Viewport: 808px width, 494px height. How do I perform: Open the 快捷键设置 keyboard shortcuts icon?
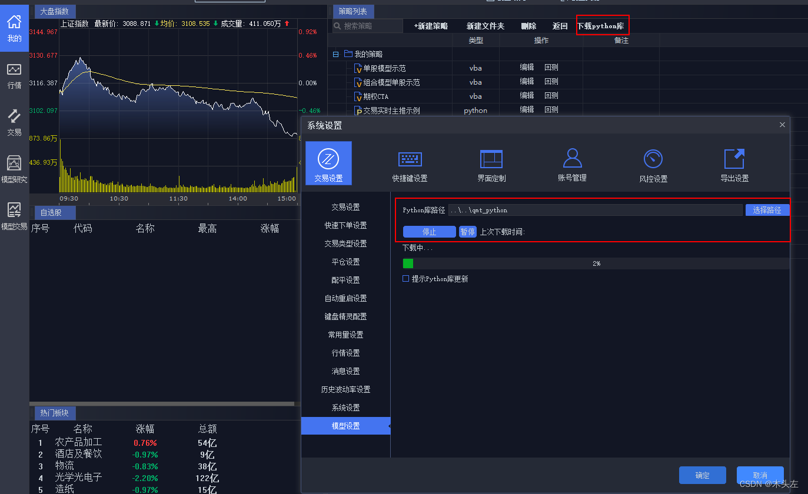(x=410, y=163)
